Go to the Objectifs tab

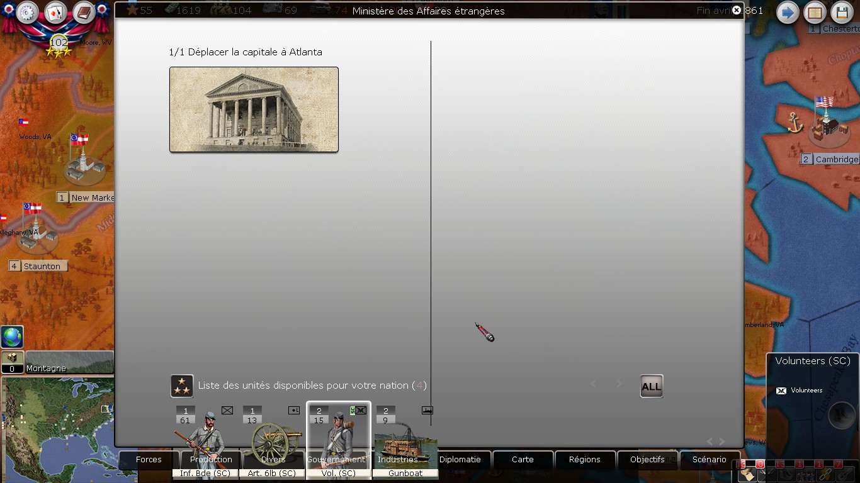pyautogui.click(x=647, y=460)
